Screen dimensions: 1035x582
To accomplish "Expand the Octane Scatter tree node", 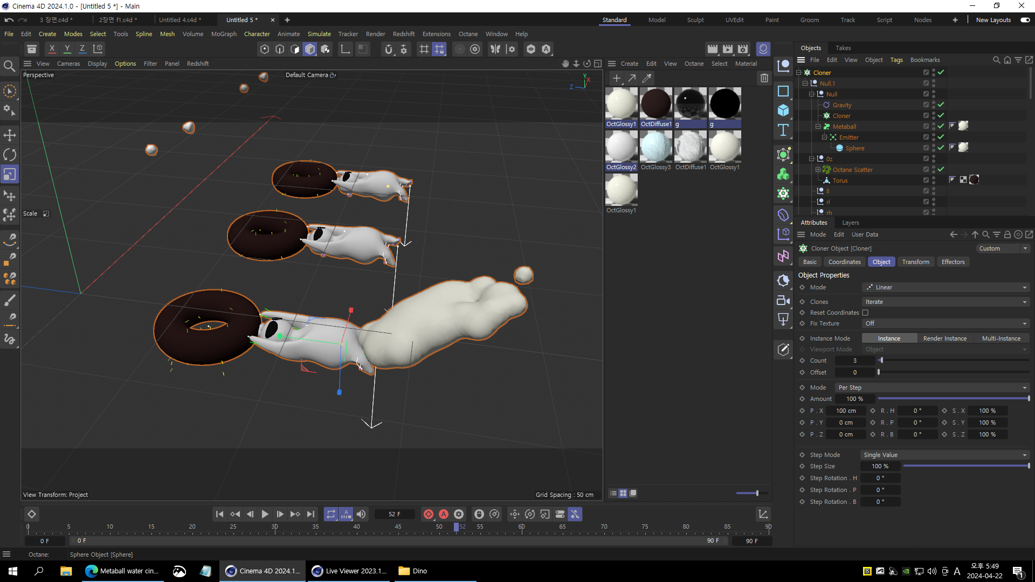I will (818, 169).
